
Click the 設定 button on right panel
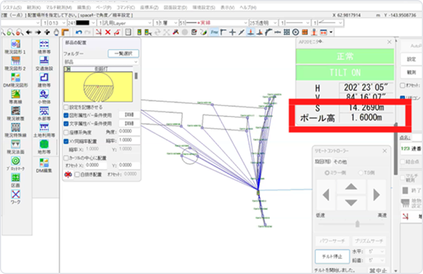click(411, 59)
